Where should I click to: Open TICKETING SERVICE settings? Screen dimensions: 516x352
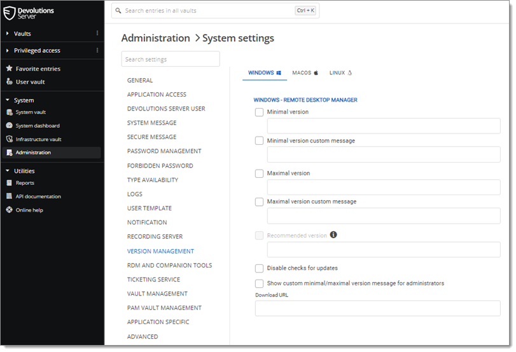pos(154,280)
